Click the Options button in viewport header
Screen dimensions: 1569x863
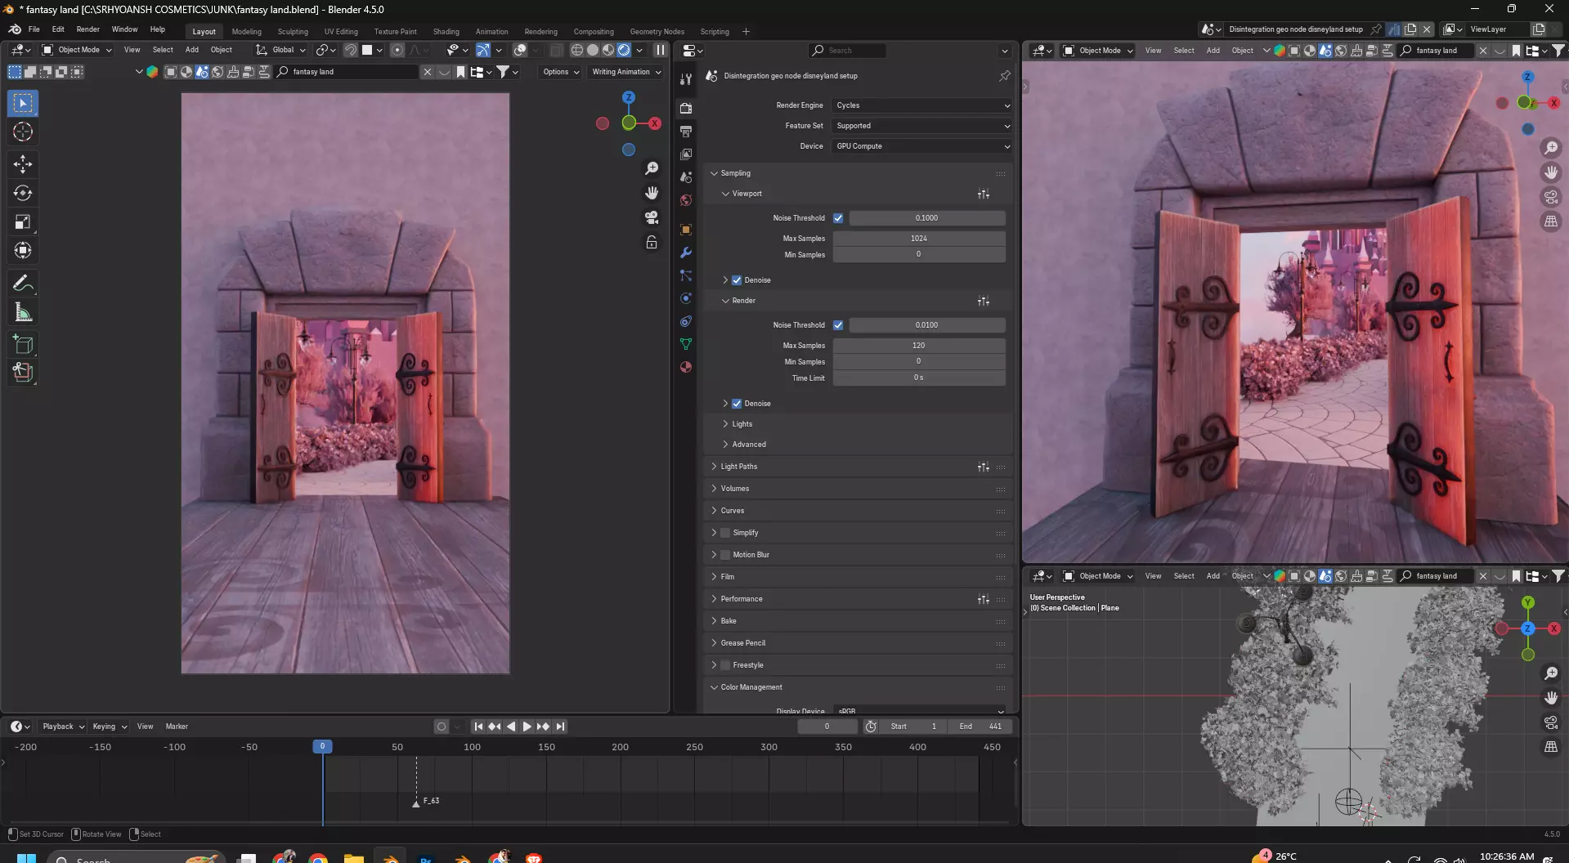coord(561,72)
